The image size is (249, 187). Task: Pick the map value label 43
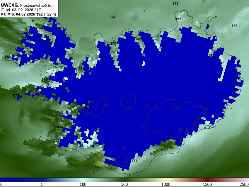point(89,68)
